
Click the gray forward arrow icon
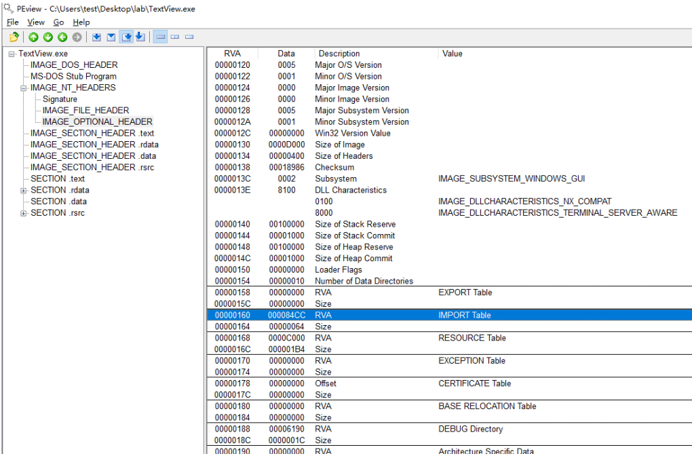tap(77, 37)
